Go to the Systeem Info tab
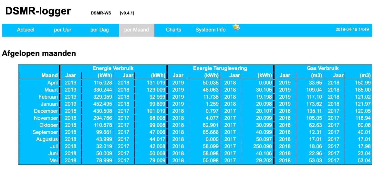This screenshot has height=169, width=374. point(210,30)
